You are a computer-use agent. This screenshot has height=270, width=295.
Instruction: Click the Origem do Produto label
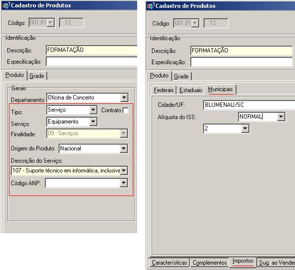coord(32,148)
